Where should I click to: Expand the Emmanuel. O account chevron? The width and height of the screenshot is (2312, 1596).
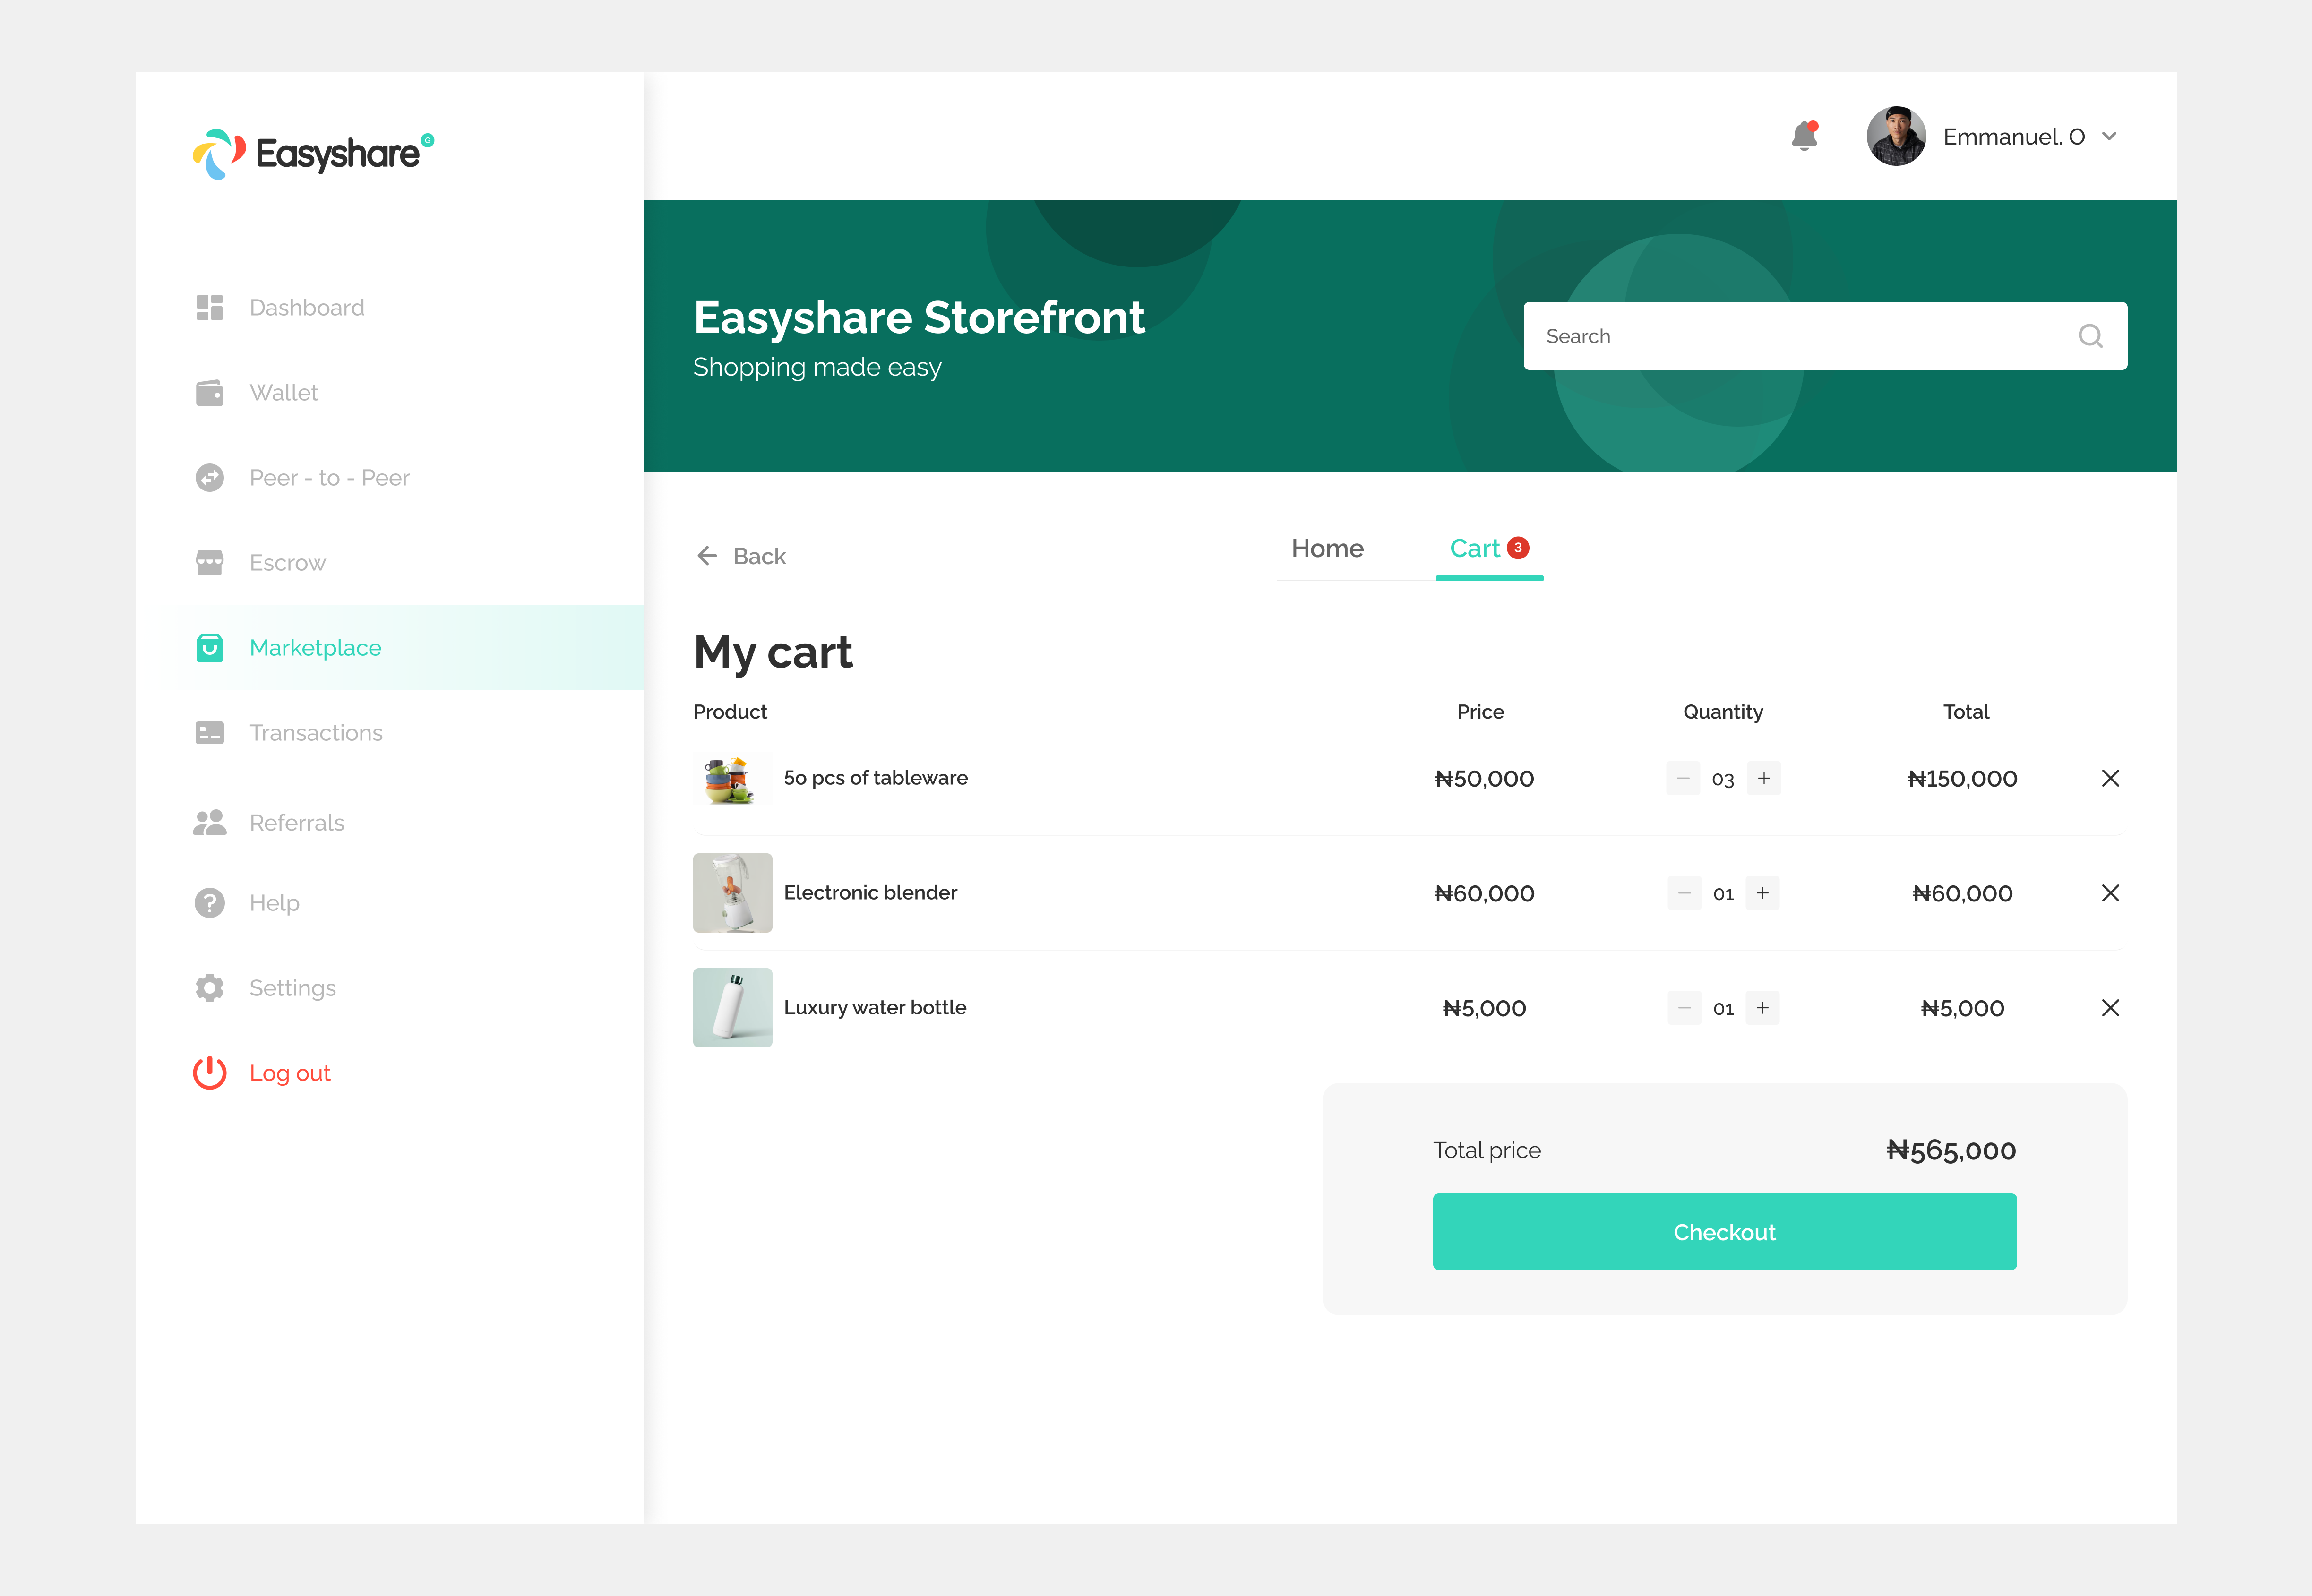coord(2110,137)
